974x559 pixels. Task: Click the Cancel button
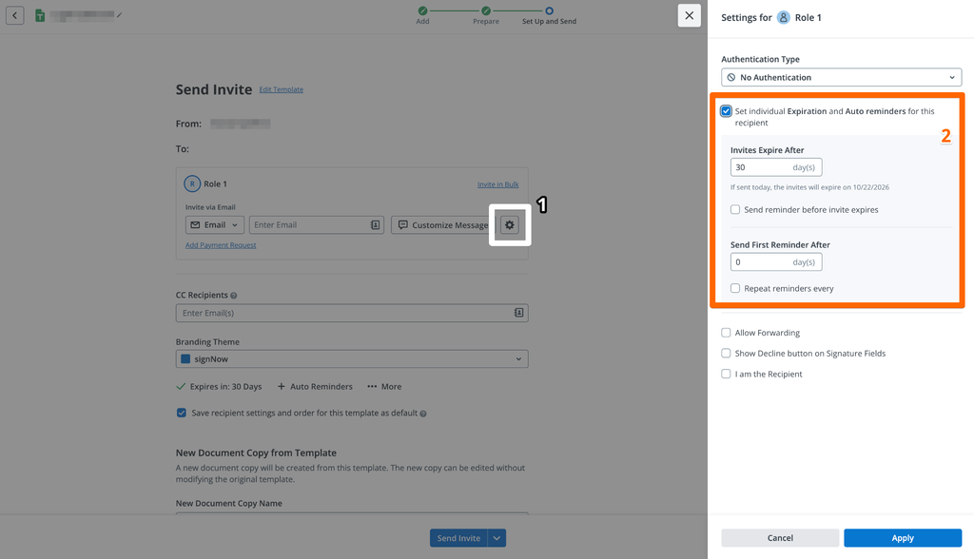[780, 538]
